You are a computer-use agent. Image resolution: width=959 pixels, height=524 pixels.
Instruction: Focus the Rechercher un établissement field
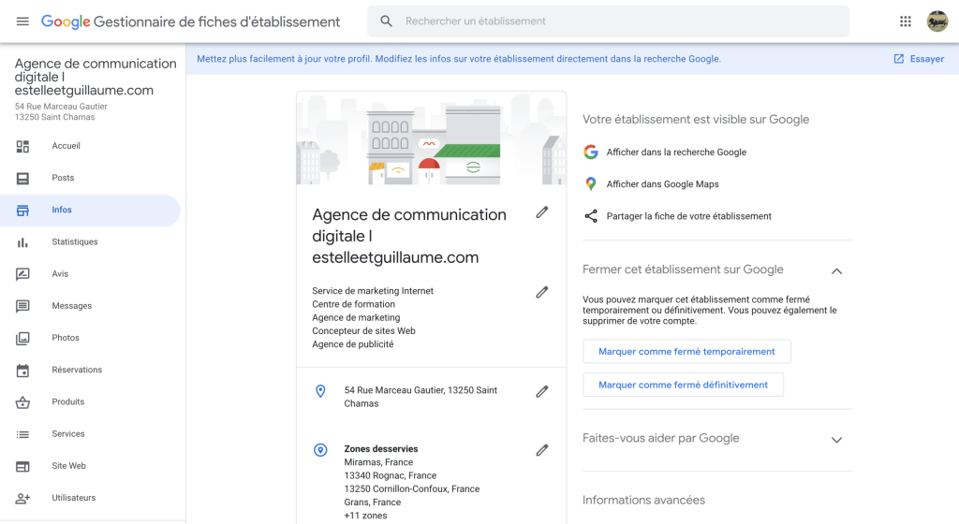point(608,22)
